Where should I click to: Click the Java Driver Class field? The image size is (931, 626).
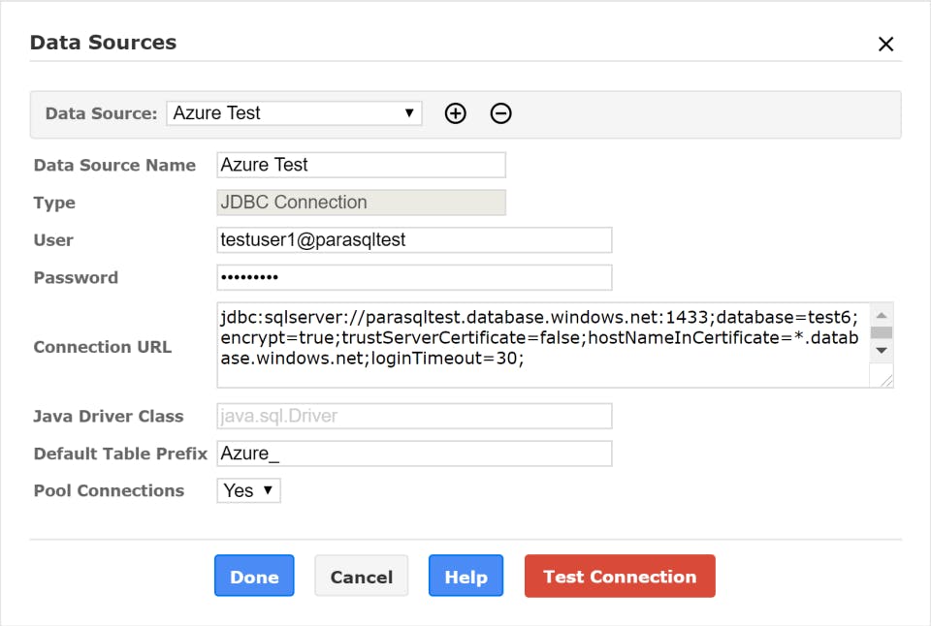pyautogui.click(x=414, y=417)
